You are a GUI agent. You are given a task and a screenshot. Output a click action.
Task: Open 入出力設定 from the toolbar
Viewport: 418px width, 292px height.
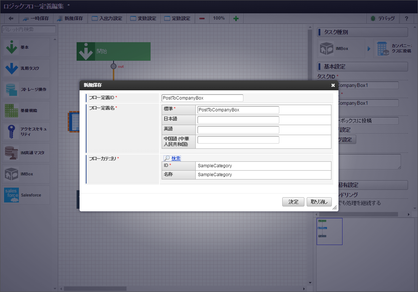point(107,19)
